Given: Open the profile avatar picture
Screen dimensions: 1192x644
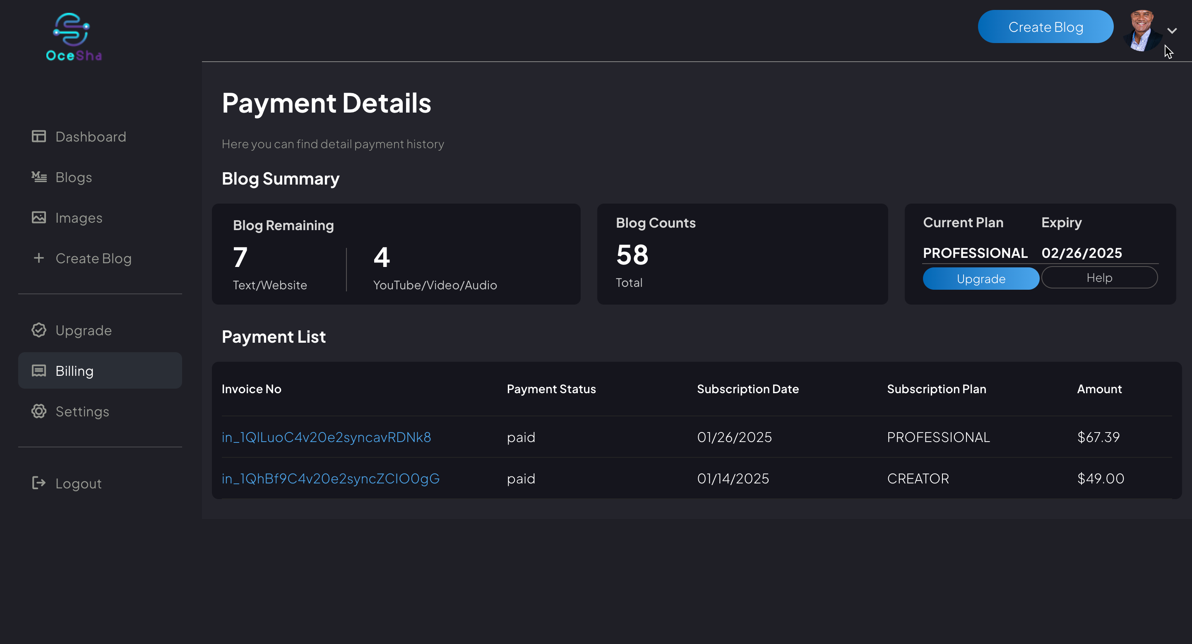Looking at the screenshot, I should (1142, 31).
